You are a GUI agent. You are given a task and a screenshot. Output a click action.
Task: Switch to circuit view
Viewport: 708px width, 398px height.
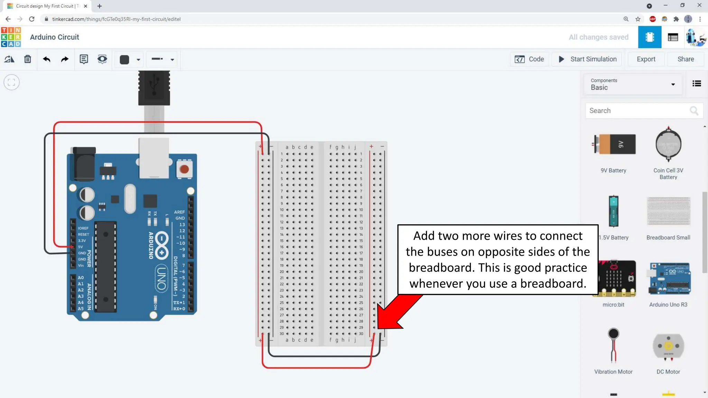(x=650, y=37)
